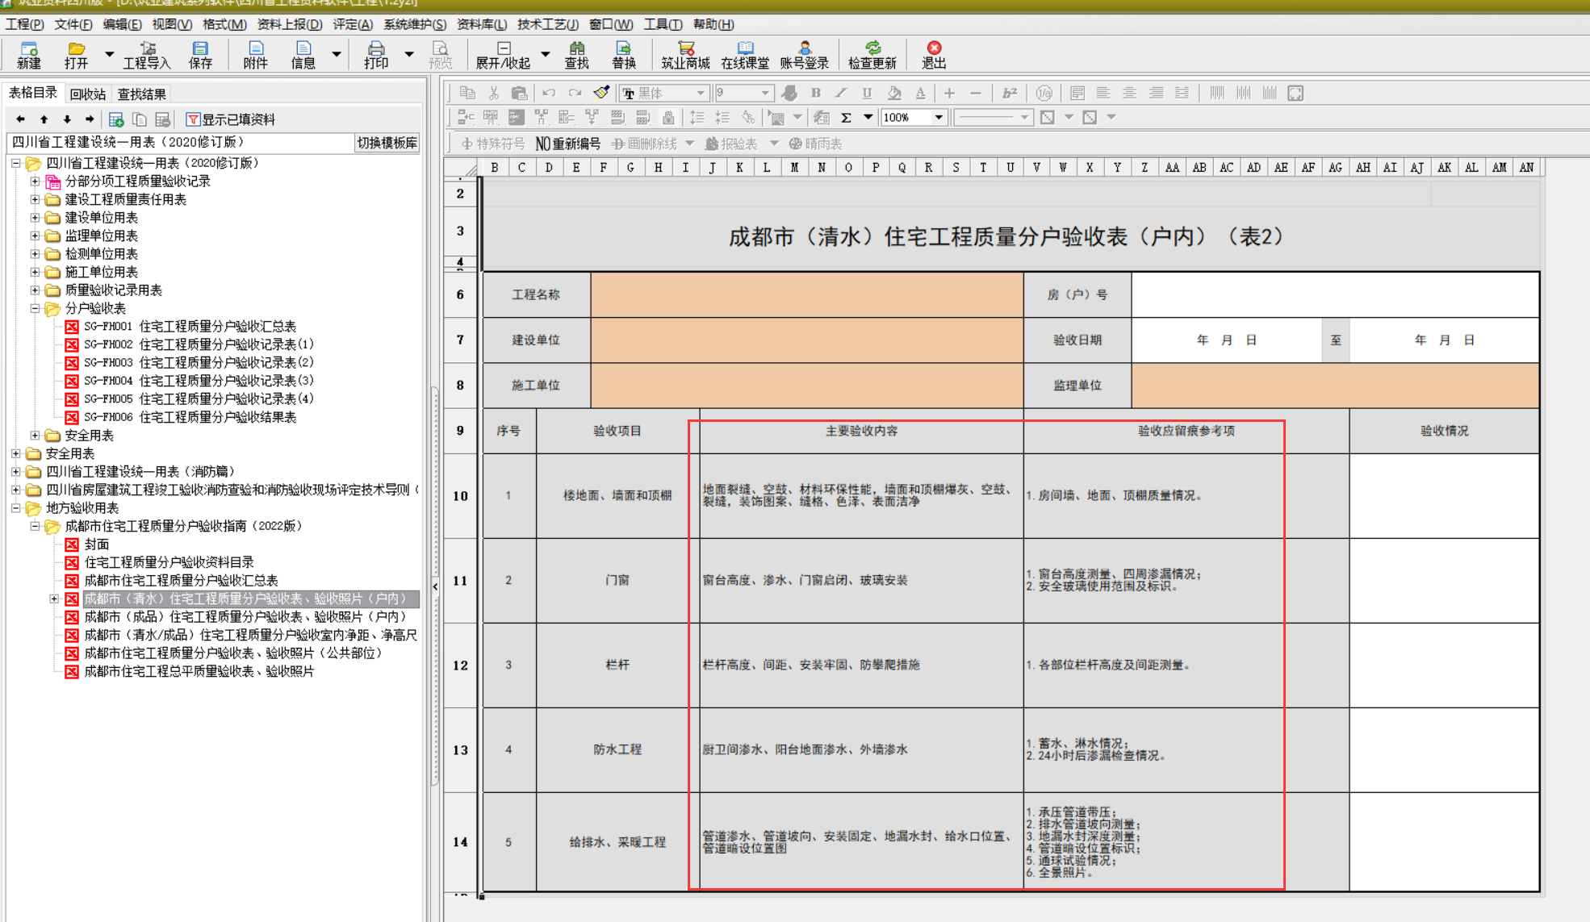Click the cut scissors icon

[494, 94]
